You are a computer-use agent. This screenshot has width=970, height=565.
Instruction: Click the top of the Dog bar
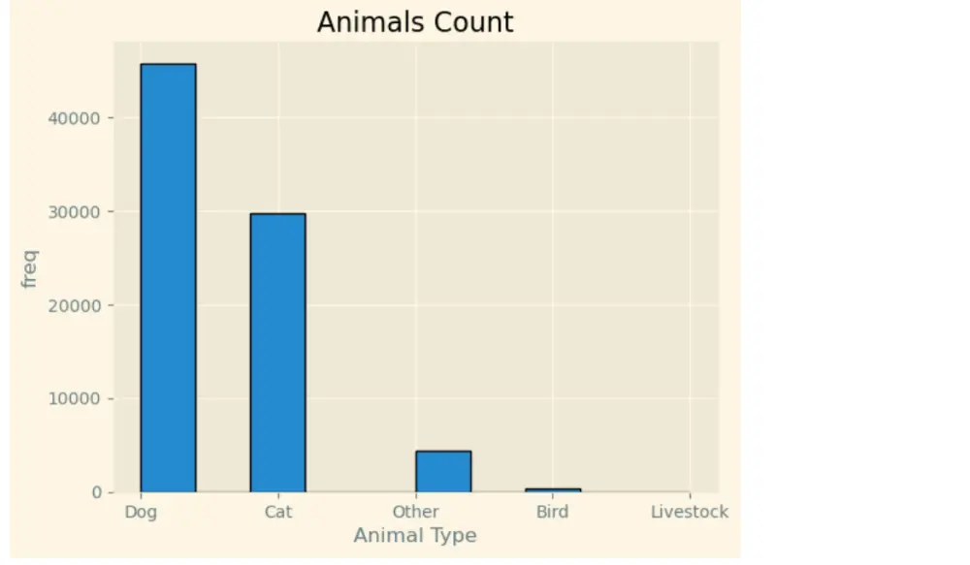pos(168,64)
